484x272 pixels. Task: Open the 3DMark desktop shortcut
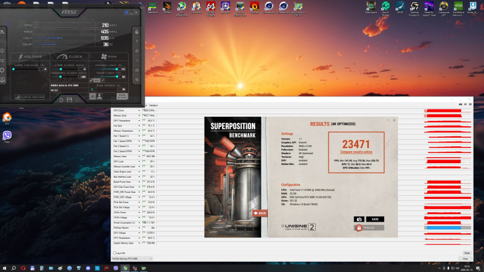pyautogui.click(x=167, y=8)
